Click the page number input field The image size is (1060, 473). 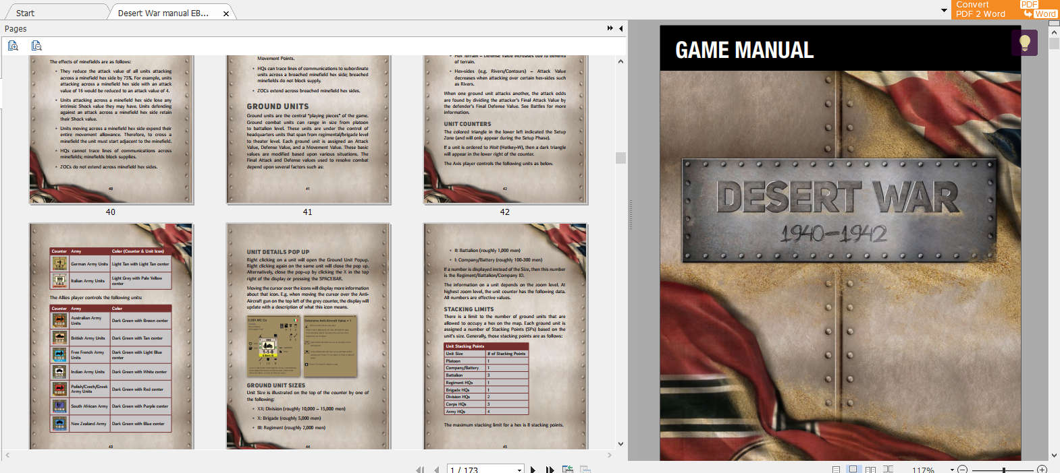point(481,470)
